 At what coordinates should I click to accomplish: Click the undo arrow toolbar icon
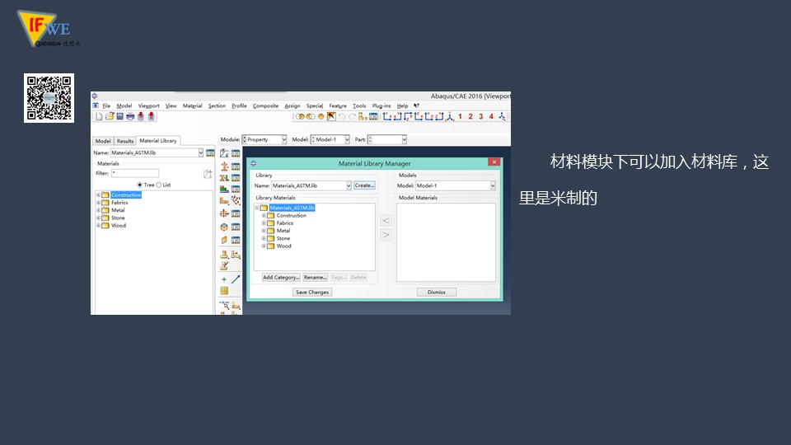(x=341, y=116)
